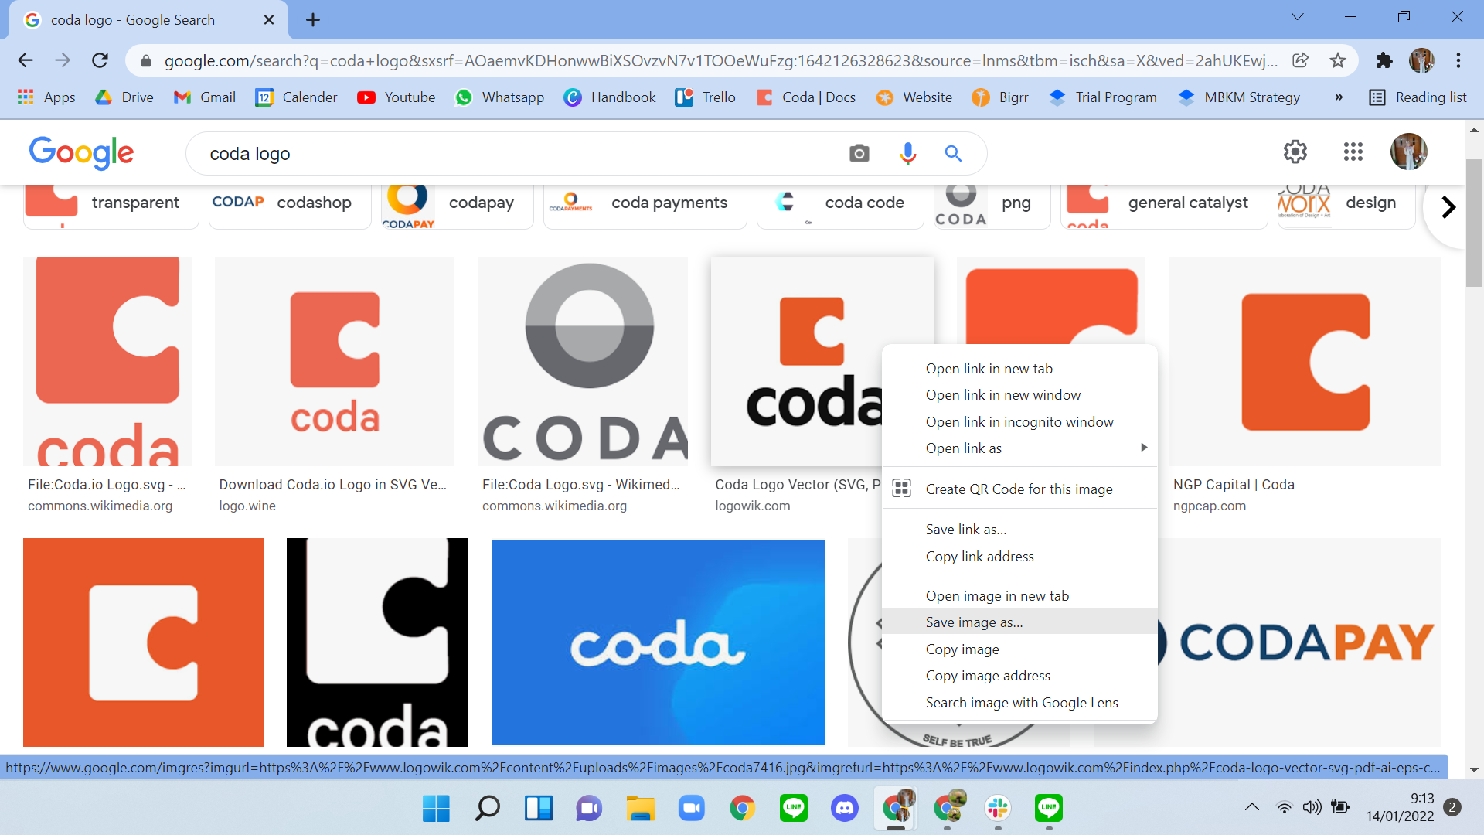Bookmark this page with the star icon

tap(1338, 60)
